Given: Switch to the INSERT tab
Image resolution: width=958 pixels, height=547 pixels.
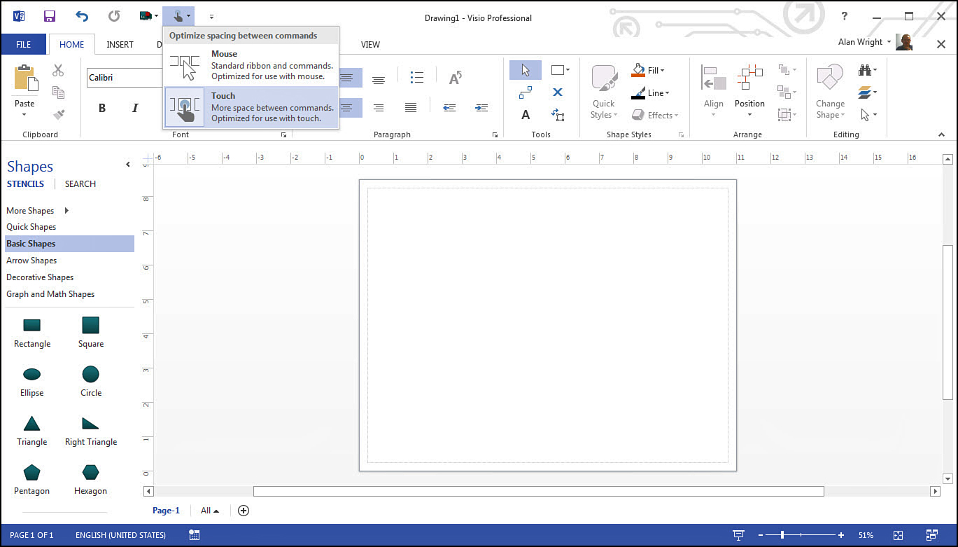Looking at the screenshot, I should tap(120, 44).
